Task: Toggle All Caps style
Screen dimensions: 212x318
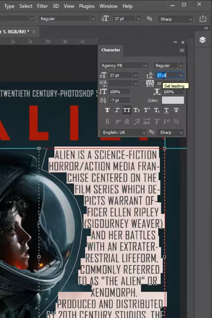Action: coord(127,110)
